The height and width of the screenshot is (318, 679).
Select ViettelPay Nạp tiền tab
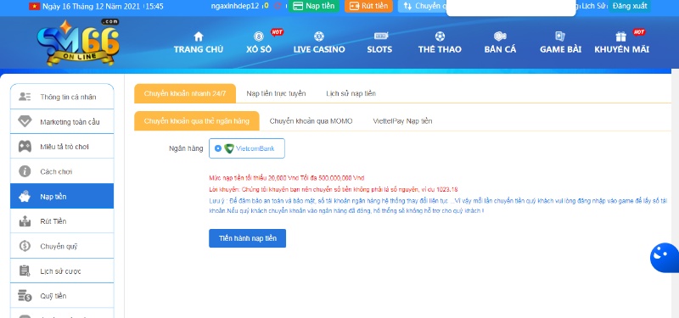click(402, 121)
